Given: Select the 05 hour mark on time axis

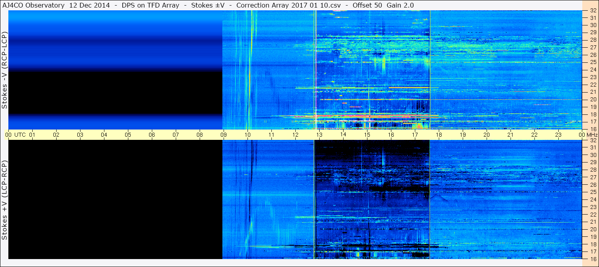Looking at the screenshot, I should click(128, 135).
